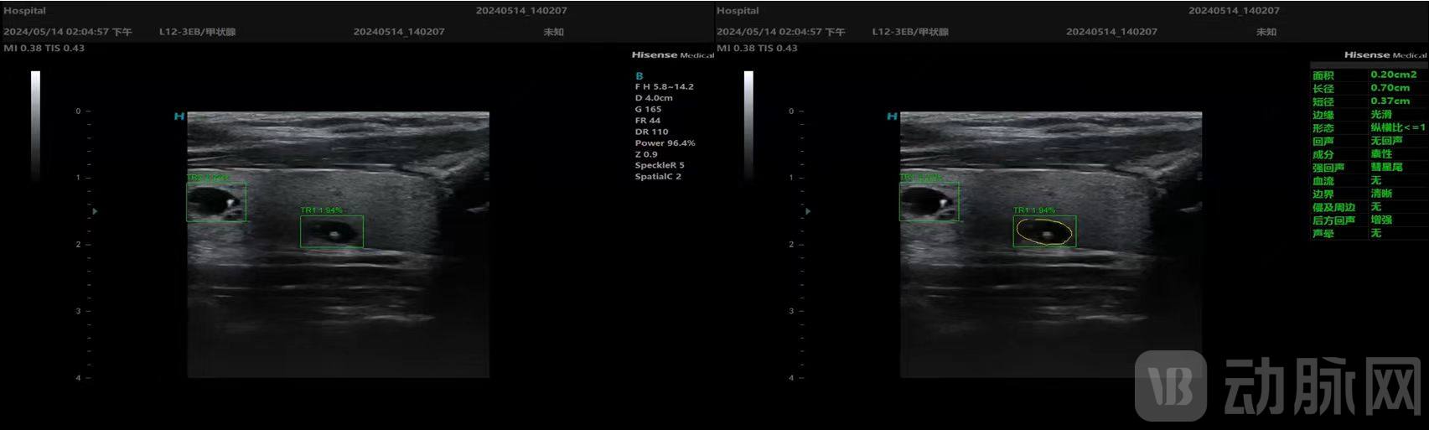Select the 后方回声 增强 result row
Viewport: 1429px width, 430px height.
tap(1366, 220)
